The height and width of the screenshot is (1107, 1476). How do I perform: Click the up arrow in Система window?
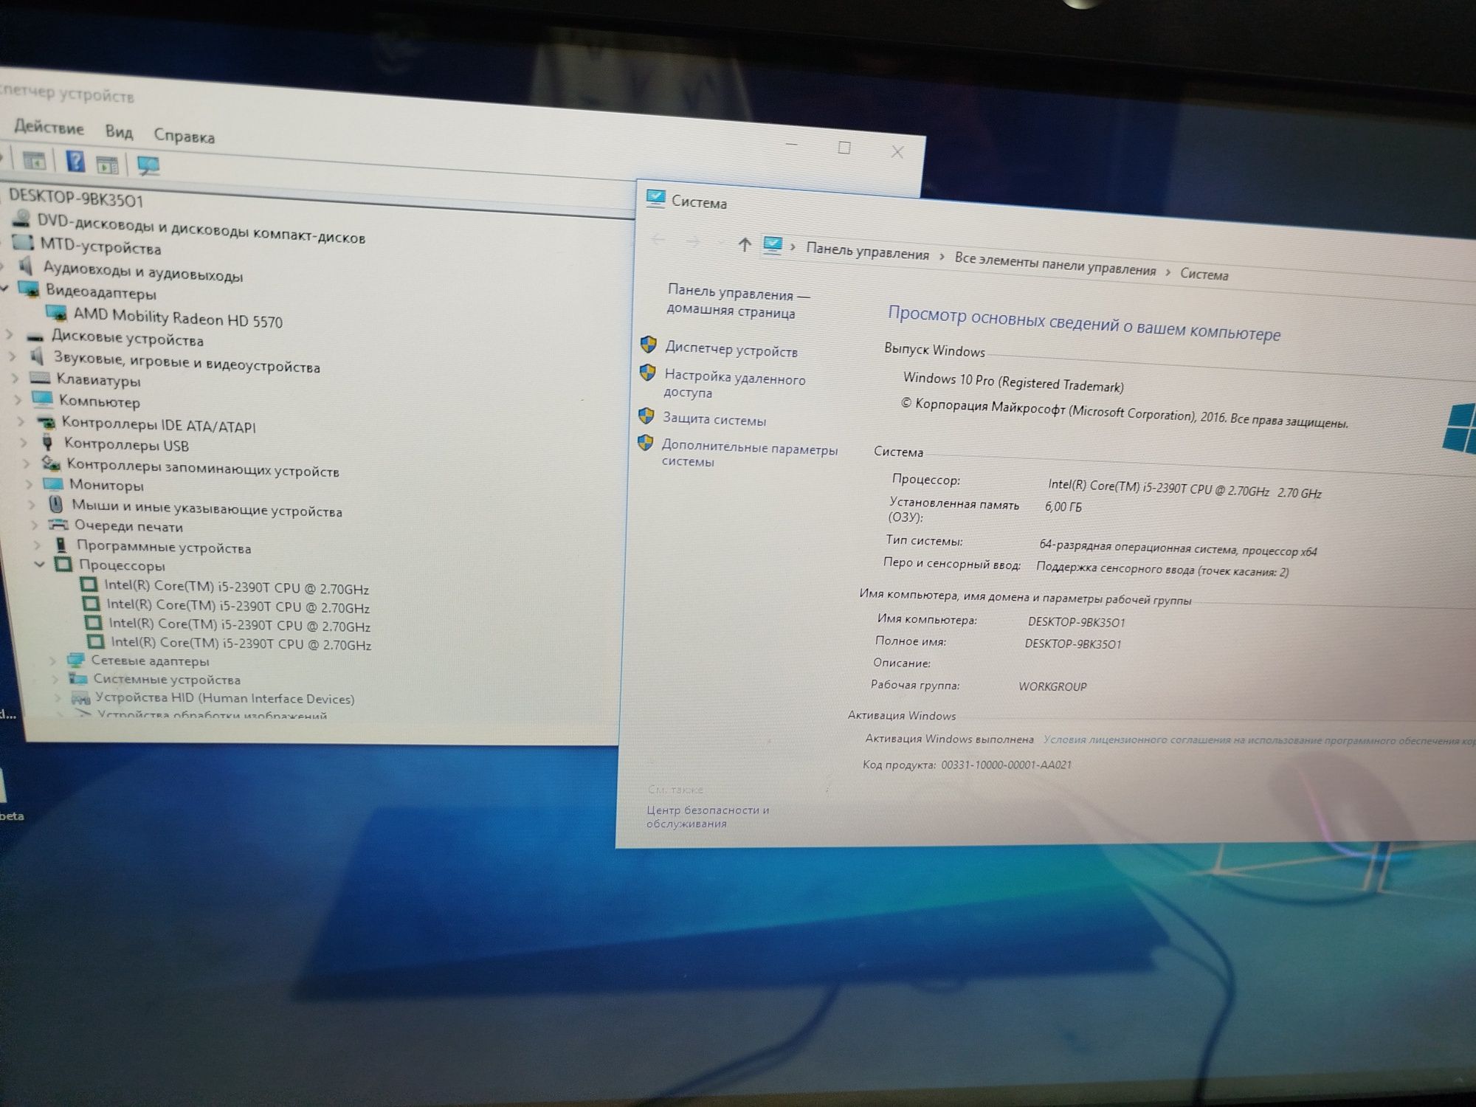click(745, 244)
